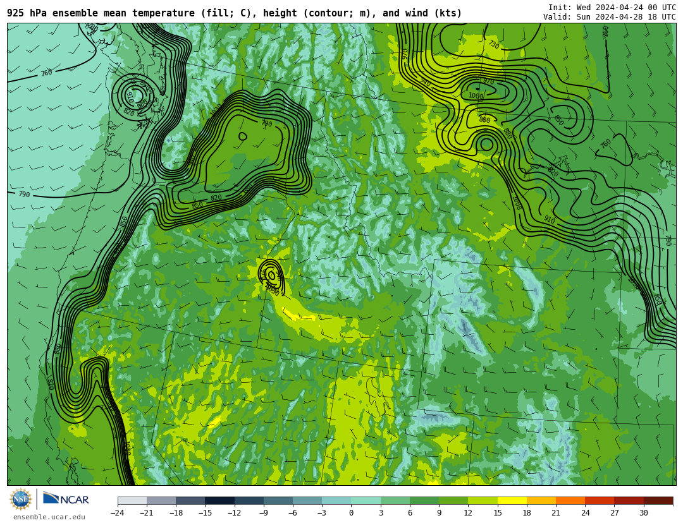This screenshot has height=525, width=683.
Task: Pick the colorbar segment from -9 to -6
Action: [x=278, y=500]
